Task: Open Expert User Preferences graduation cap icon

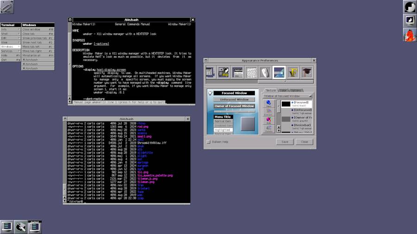Action: pos(307,73)
